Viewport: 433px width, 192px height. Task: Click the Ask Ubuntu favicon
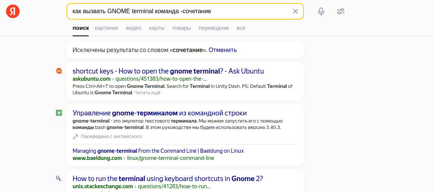tap(59, 71)
